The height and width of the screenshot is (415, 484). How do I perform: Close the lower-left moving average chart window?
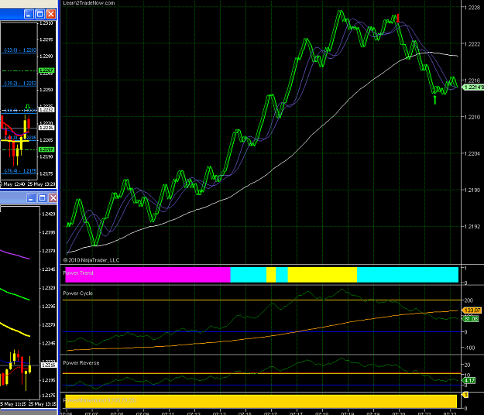tap(53, 198)
